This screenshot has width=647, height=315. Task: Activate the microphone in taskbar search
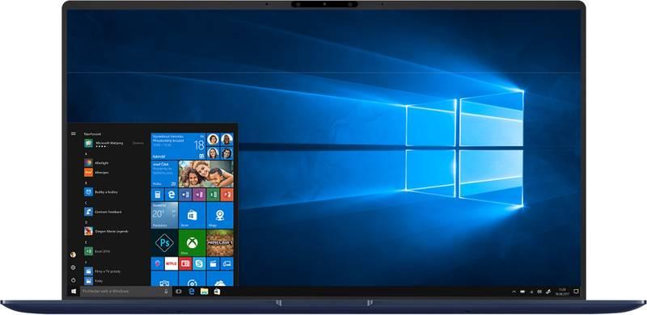[166, 291]
